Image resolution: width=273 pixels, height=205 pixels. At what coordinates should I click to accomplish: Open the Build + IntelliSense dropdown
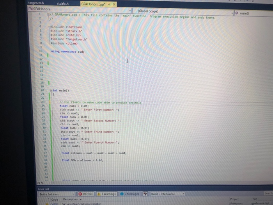pos(167,194)
